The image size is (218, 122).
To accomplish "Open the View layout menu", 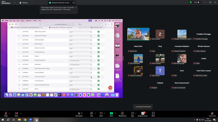I will 197,2.
